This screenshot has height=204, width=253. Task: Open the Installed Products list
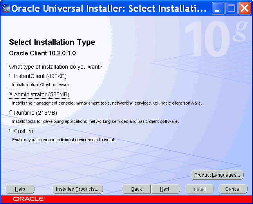(x=78, y=189)
